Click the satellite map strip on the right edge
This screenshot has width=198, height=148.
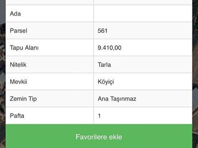[195, 74]
